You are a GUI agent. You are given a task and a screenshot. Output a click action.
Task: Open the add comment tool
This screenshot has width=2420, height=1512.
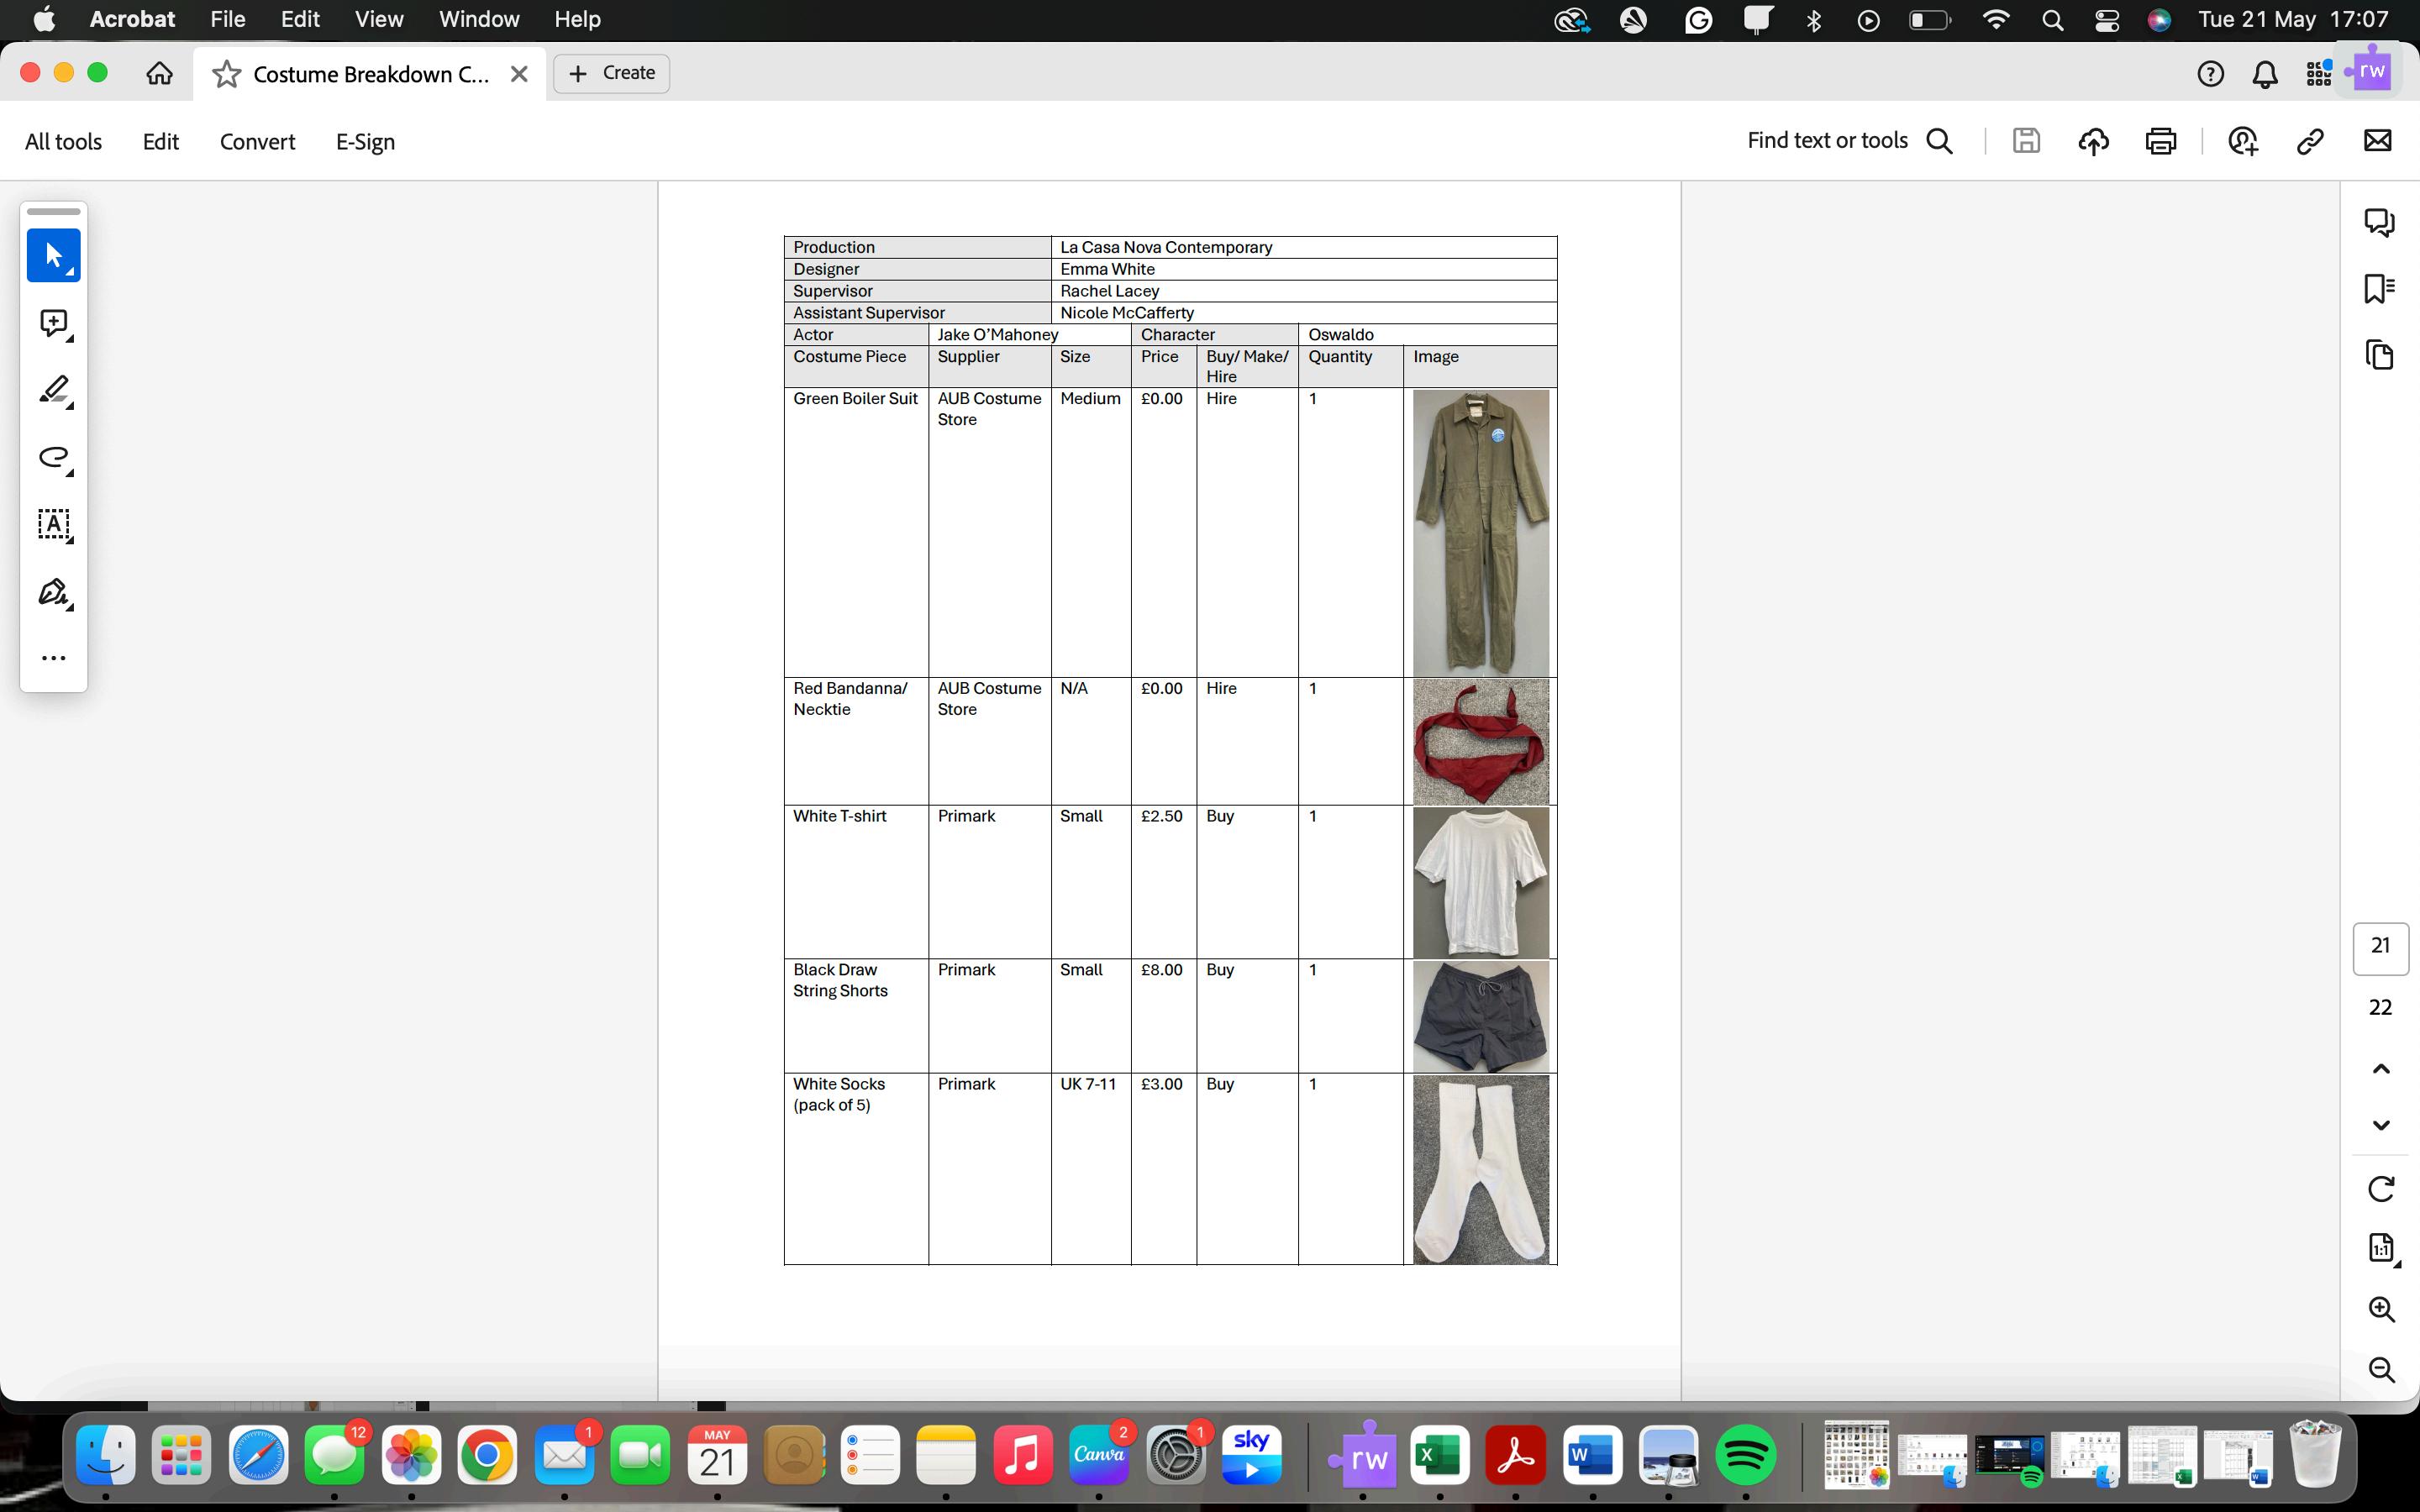[53, 323]
